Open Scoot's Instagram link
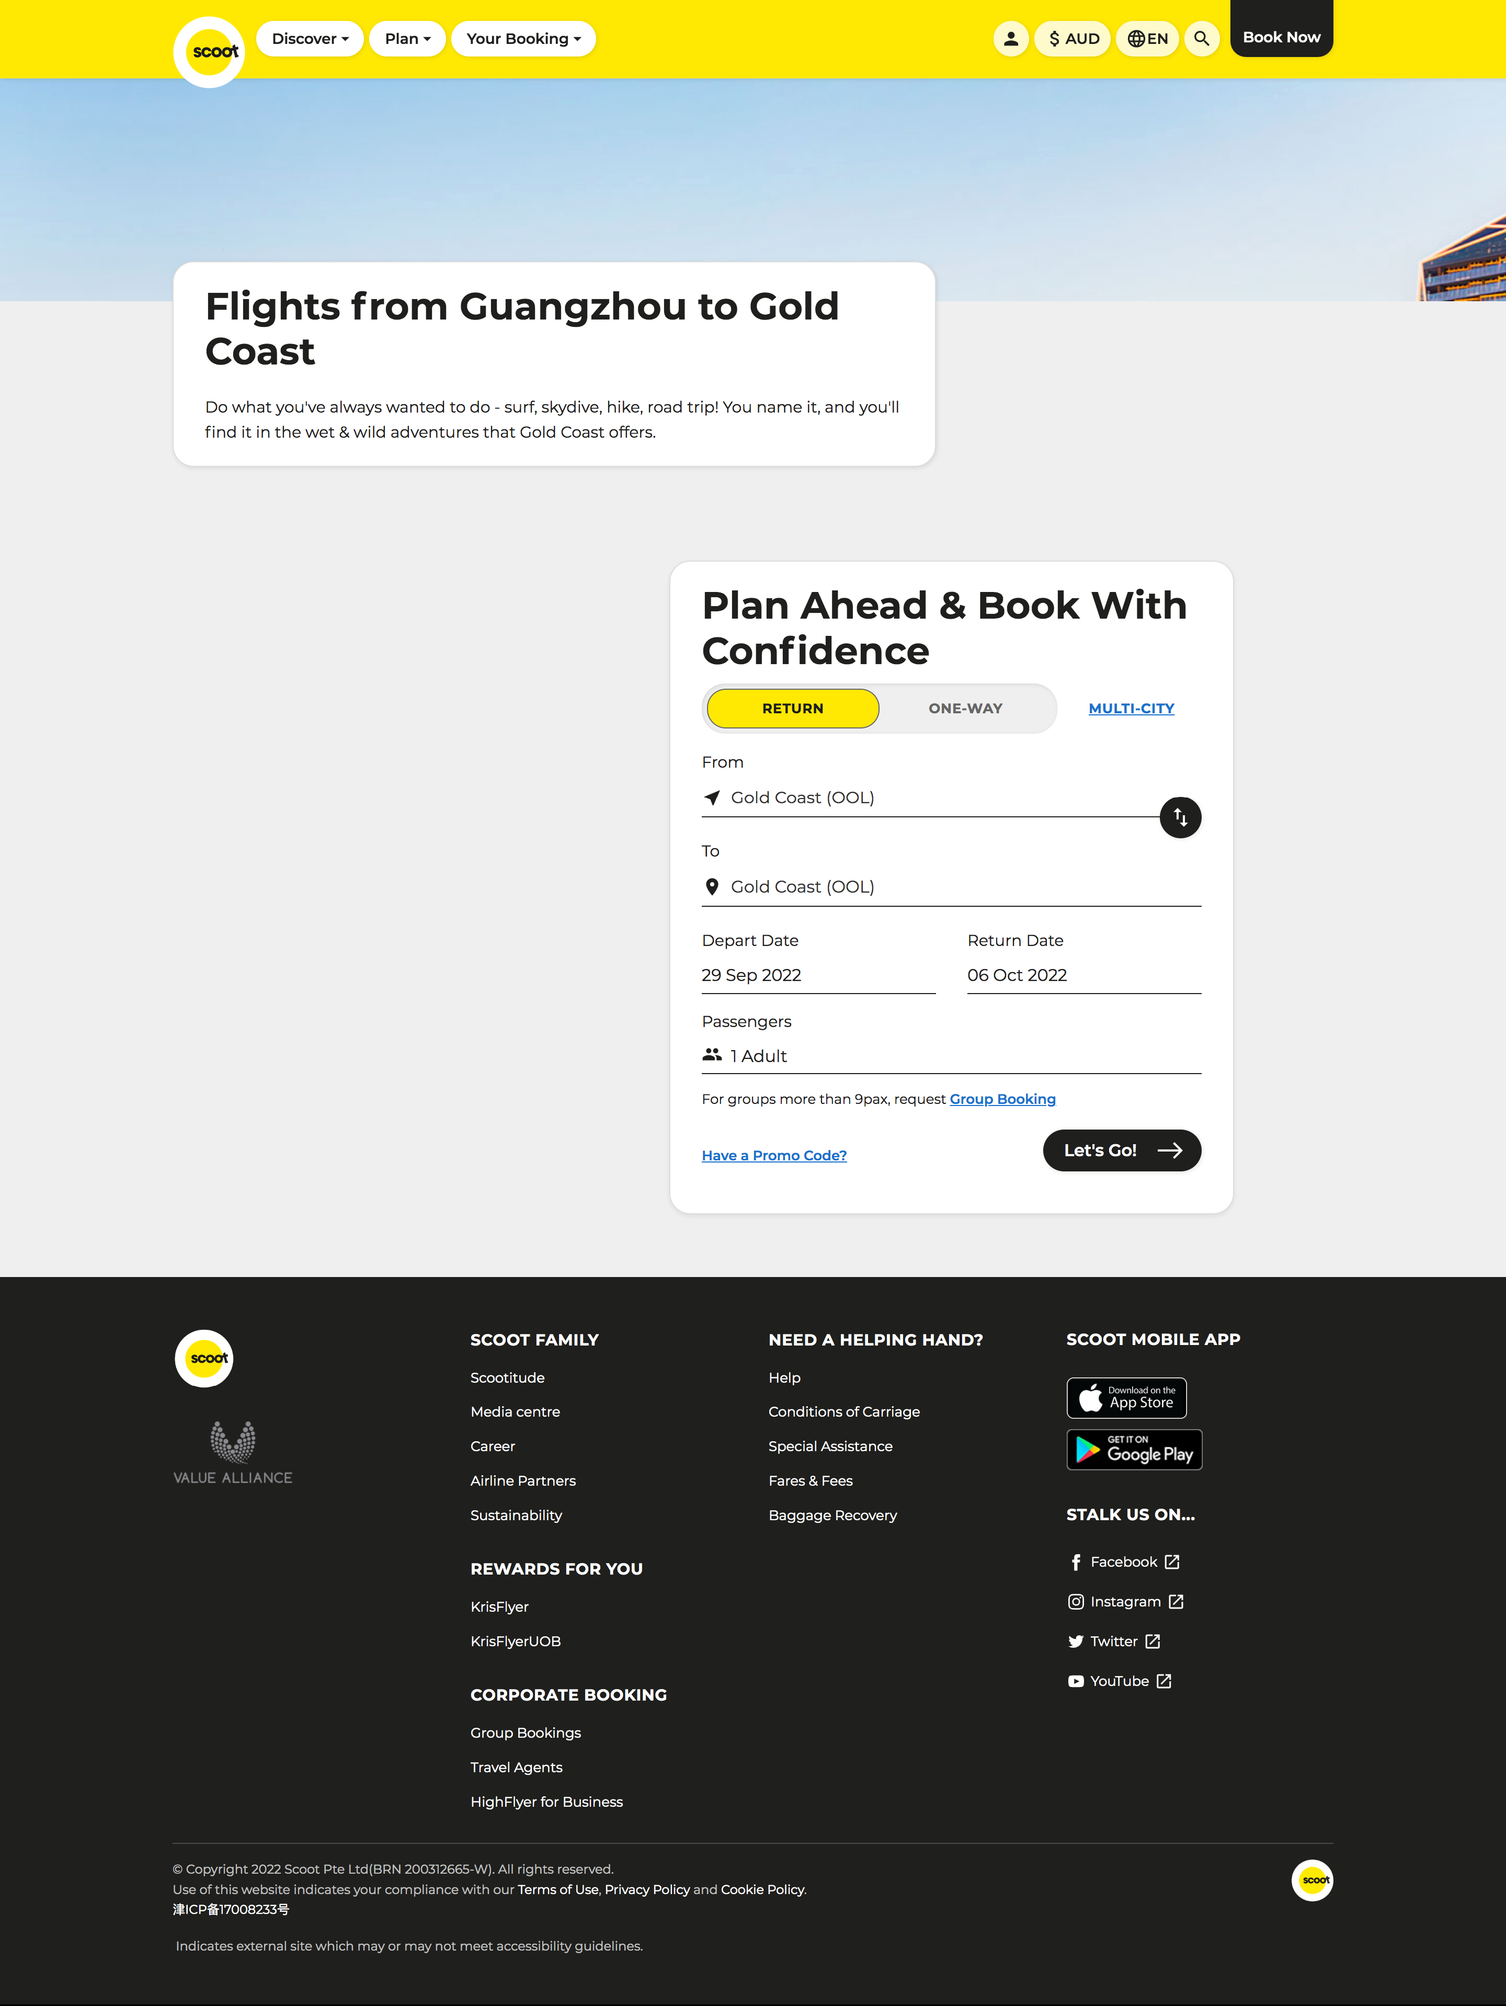Viewport: 1506px width, 2006px height. 1126,1602
